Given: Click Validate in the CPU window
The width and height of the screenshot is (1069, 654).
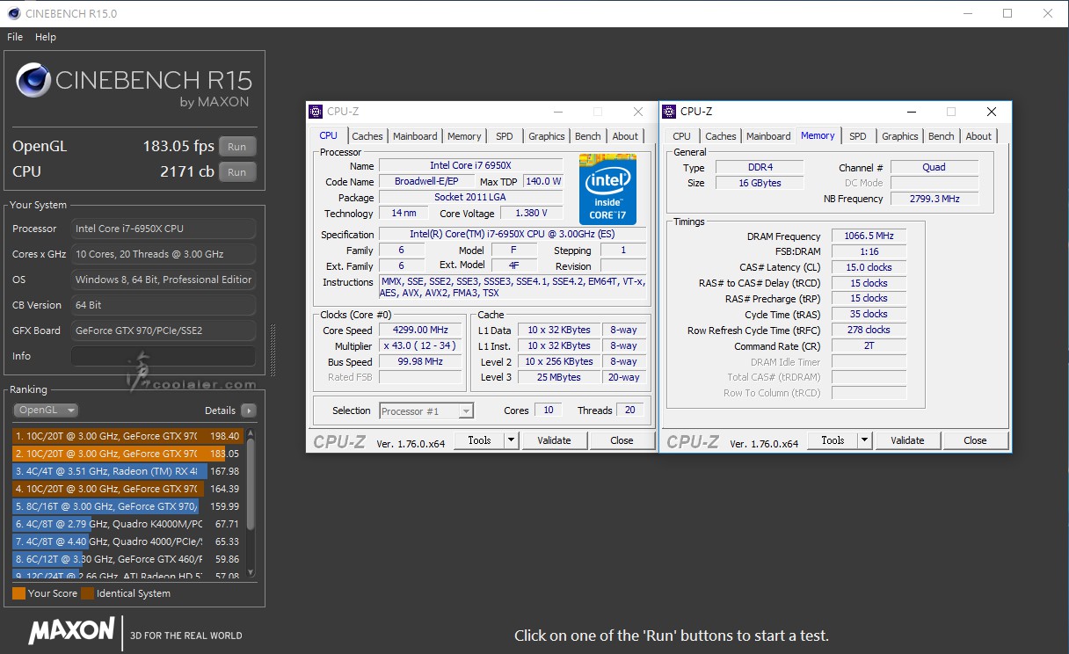Looking at the screenshot, I should pos(554,440).
